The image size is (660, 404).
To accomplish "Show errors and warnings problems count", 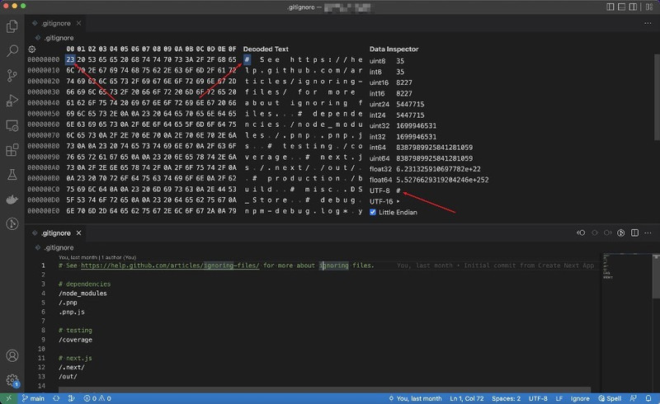I will [x=97, y=398].
